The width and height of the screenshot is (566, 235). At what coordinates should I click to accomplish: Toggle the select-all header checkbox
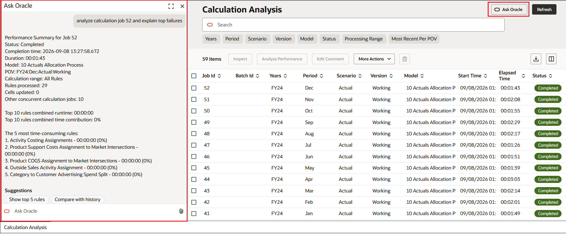click(194, 76)
